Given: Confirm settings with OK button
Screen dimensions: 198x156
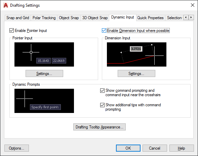Looking at the screenshot, I should point(128,148).
